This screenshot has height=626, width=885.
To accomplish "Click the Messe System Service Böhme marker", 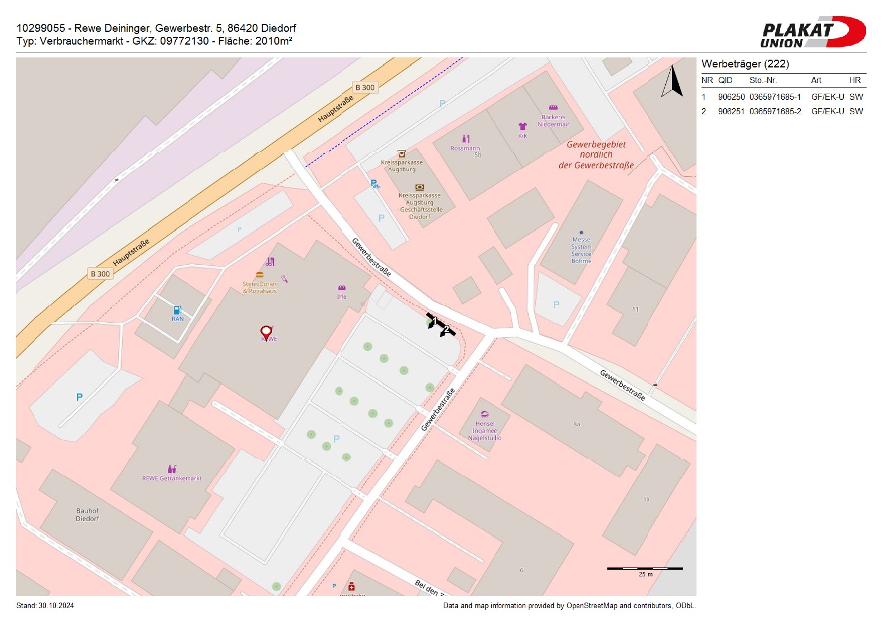I will [x=581, y=232].
